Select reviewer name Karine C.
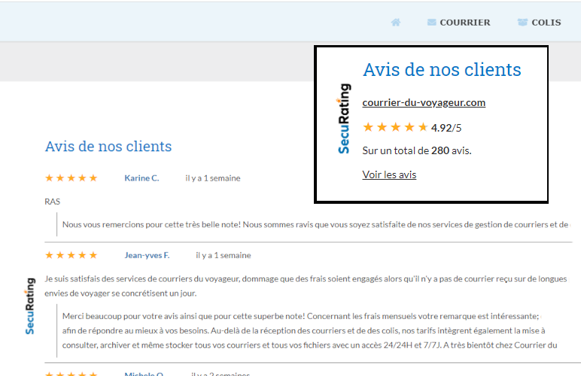This screenshot has height=376, width=581. pyautogui.click(x=142, y=178)
